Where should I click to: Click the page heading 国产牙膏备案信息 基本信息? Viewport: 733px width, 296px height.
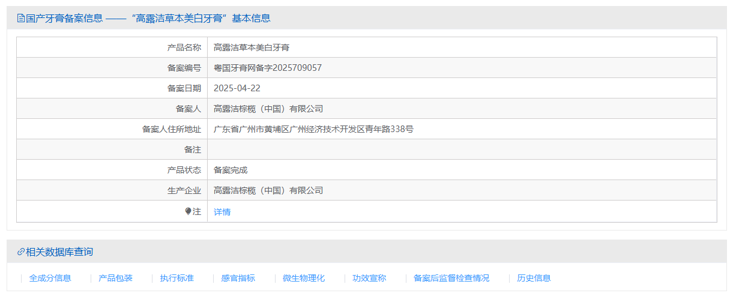(x=148, y=18)
